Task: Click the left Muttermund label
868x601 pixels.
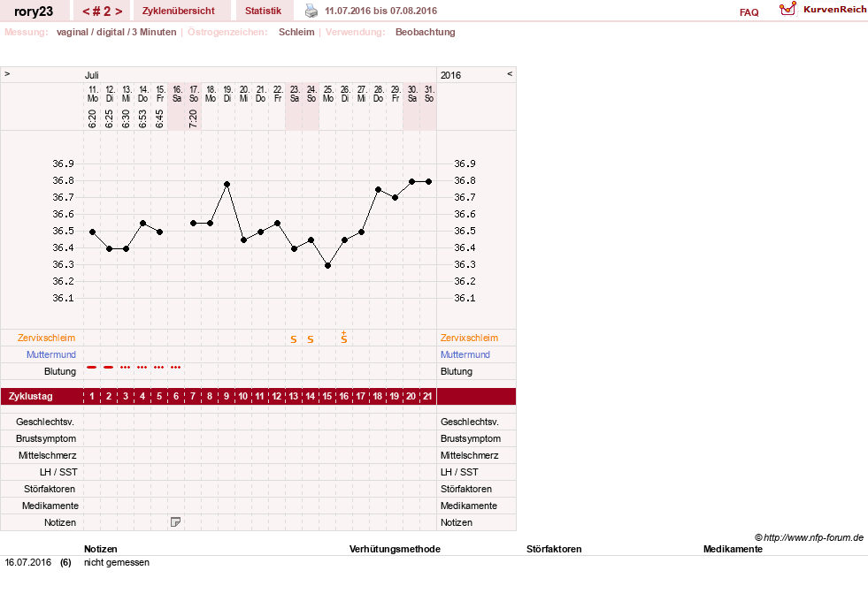Action: (51, 354)
